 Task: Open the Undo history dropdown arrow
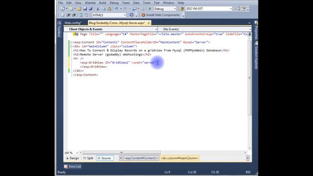tap(121, 9)
